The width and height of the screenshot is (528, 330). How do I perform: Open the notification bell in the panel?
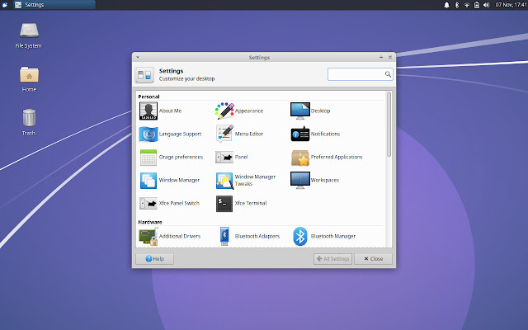tap(446, 5)
